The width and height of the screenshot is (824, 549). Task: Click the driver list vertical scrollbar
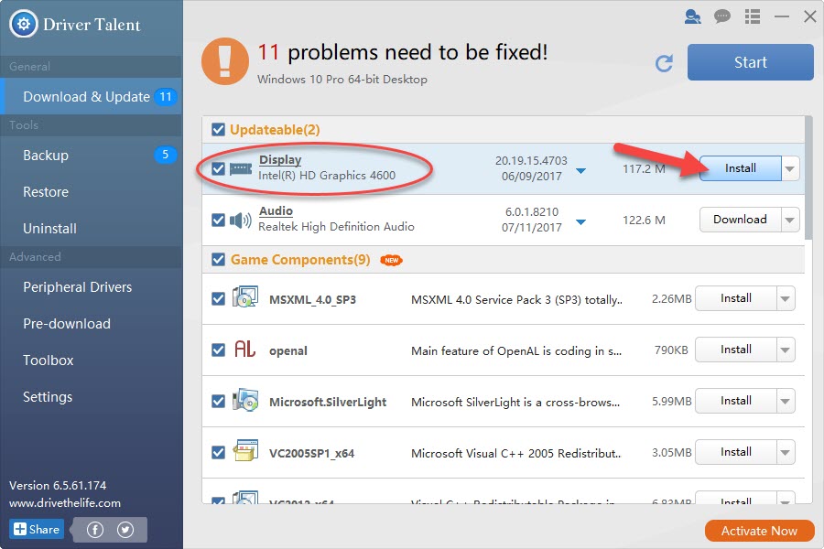808,178
